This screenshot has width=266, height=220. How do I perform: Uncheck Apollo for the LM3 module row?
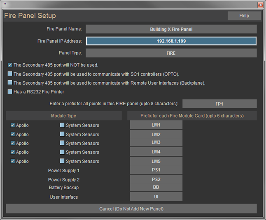click(x=13, y=143)
